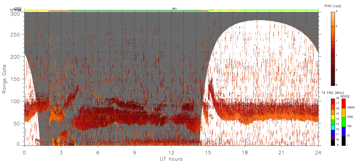
Task: Click the '991' CPID label at top
Action: (174, 9)
